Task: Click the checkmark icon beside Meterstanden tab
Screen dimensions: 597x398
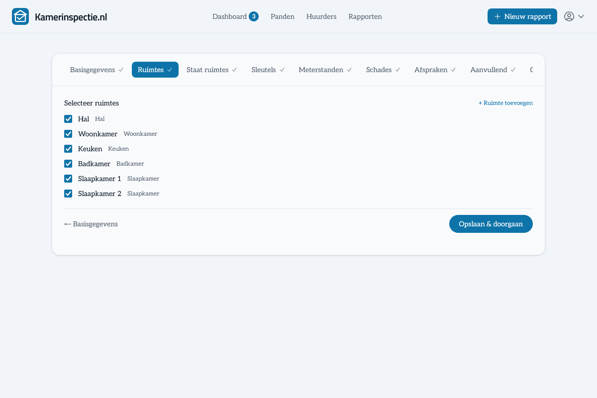Action: click(349, 70)
